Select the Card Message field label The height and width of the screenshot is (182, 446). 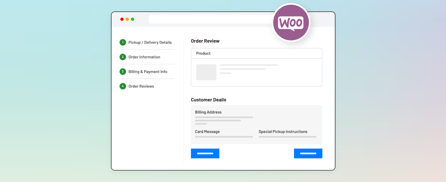coord(207,131)
